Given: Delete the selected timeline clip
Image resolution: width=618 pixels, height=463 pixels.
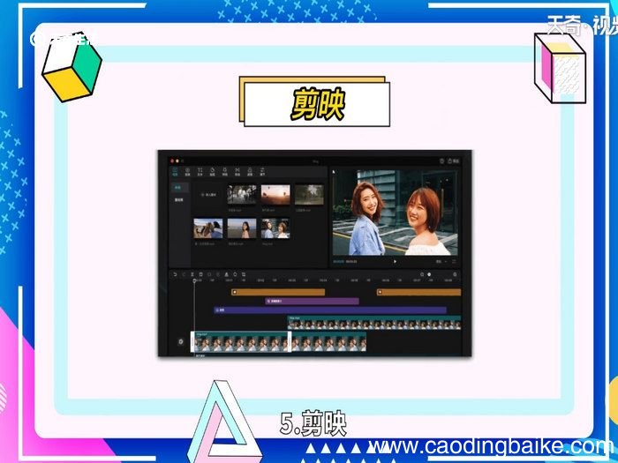Looking at the screenshot, I should coord(200,274).
